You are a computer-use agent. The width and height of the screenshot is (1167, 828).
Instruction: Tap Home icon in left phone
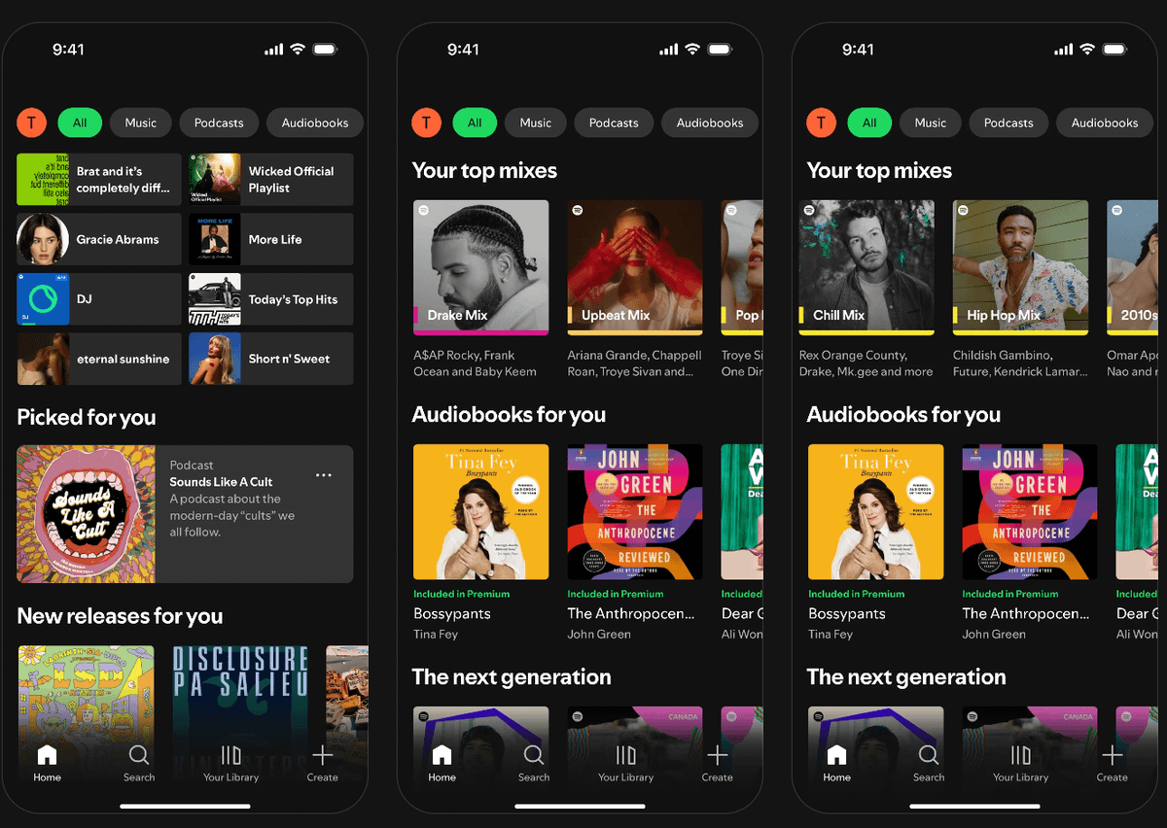pos(47,755)
